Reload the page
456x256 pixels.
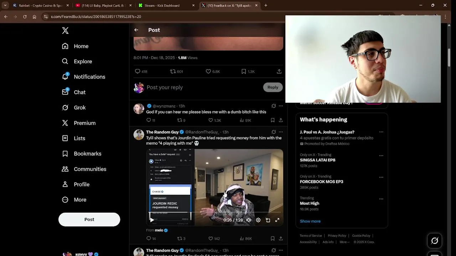(25, 17)
